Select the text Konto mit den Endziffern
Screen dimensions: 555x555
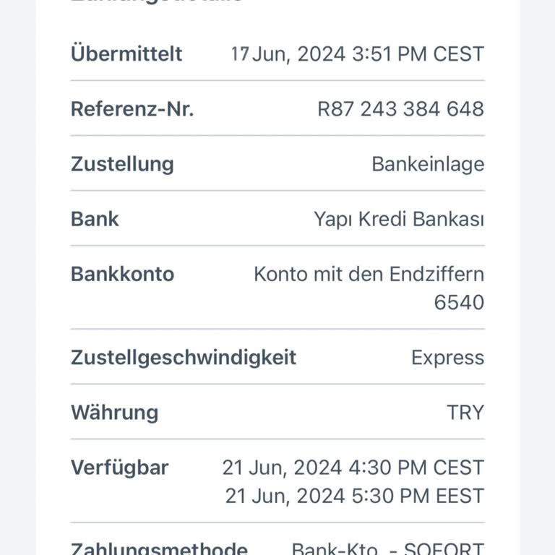(x=369, y=275)
